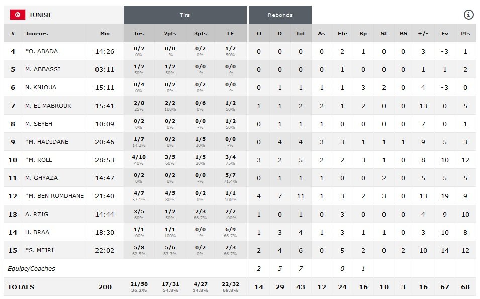Click the 3pts column header

(x=200, y=34)
